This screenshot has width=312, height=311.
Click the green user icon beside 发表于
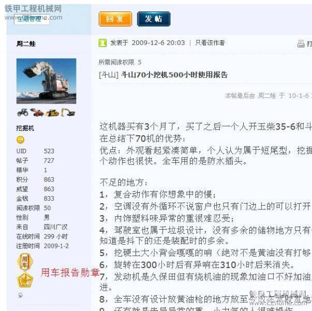point(102,43)
